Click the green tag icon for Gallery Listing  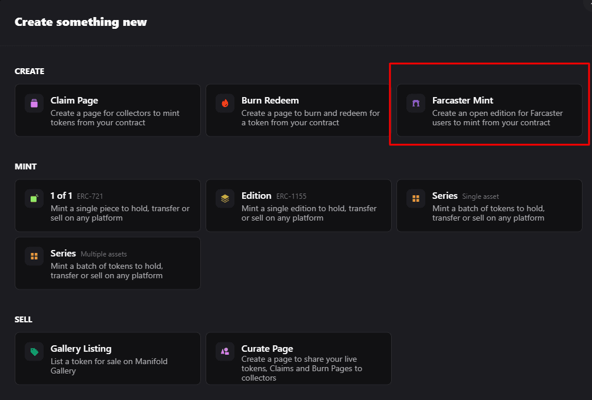[34, 351]
